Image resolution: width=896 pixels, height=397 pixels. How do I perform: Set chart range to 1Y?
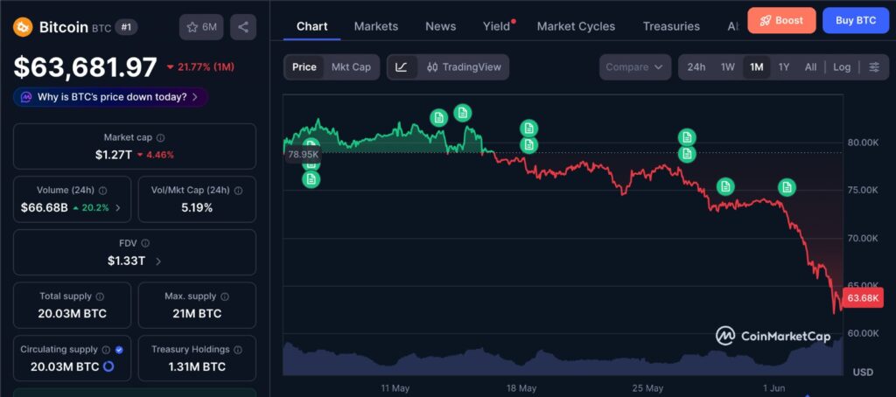point(784,67)
